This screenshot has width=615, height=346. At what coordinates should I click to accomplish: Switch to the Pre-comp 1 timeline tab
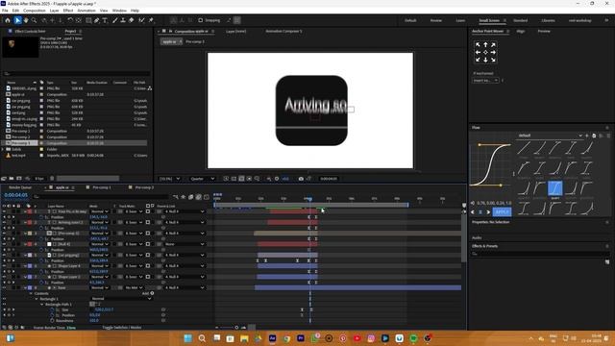coord(102,187)
